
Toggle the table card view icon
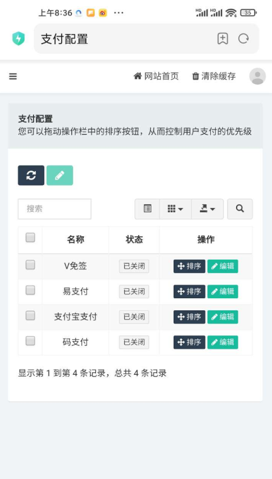coord(147,209)
